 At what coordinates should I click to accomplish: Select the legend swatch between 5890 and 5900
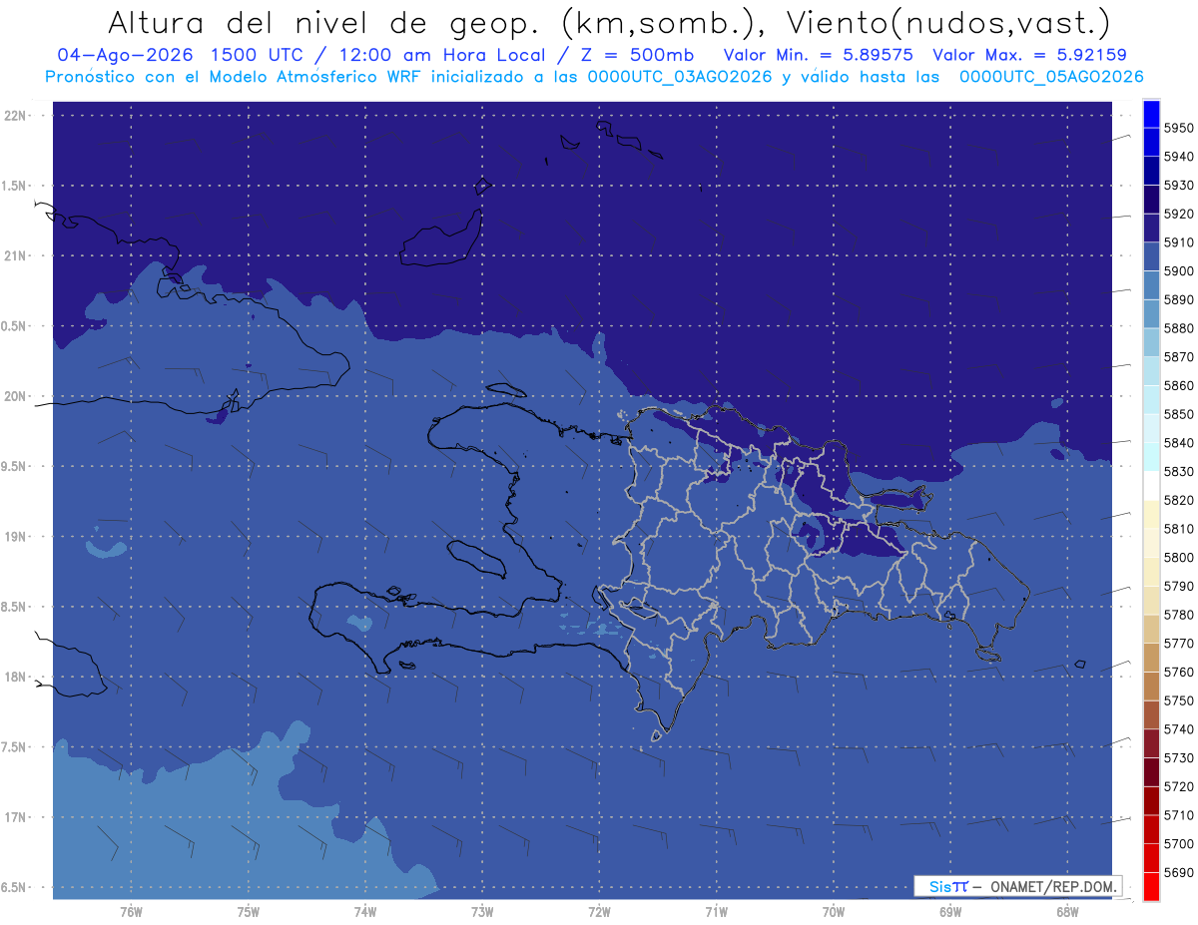click(1151, 285)
